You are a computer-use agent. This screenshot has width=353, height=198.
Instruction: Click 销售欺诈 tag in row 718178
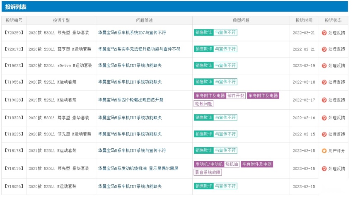tap(203, 150)
